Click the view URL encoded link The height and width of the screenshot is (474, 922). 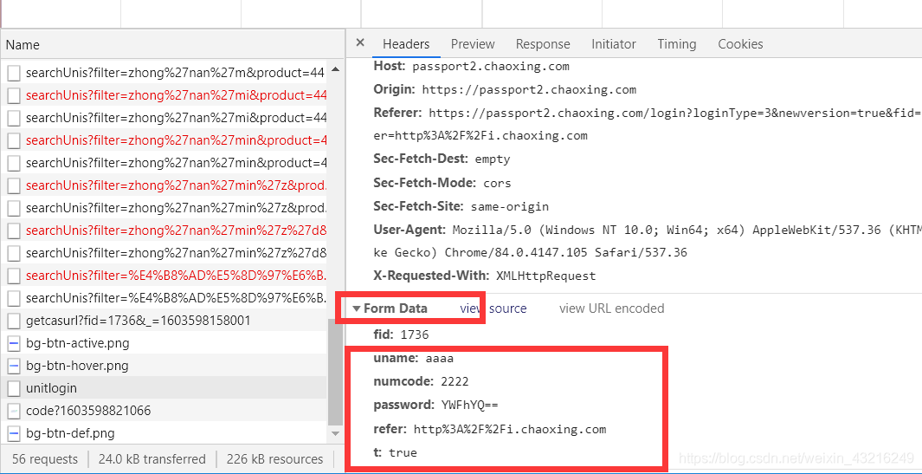[x=611, y=308]
